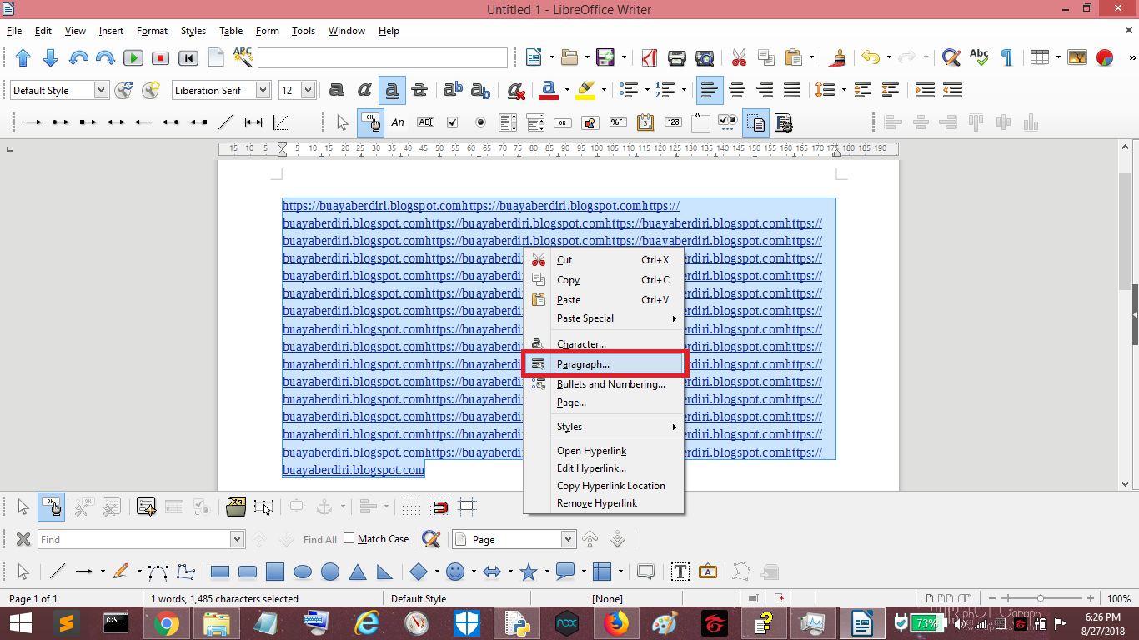The width and height of the screenshot is (1139, 640).
Task: Open the Navigate By Page dropdown
Action: click(x=569, y=539)
